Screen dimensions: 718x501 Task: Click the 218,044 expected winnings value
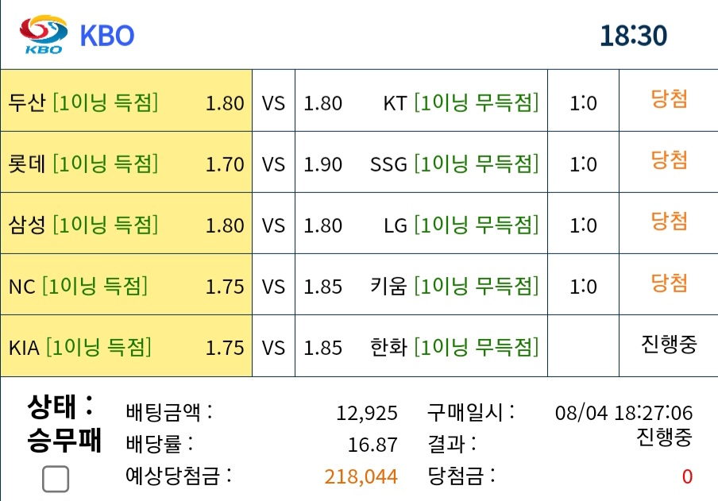point(361,476)
